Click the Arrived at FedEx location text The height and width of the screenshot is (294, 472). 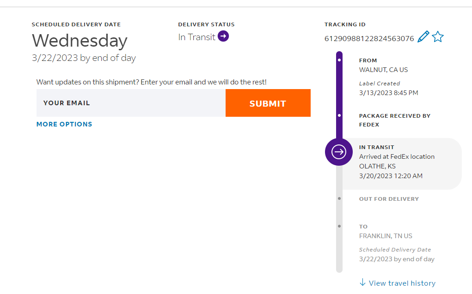397,156
